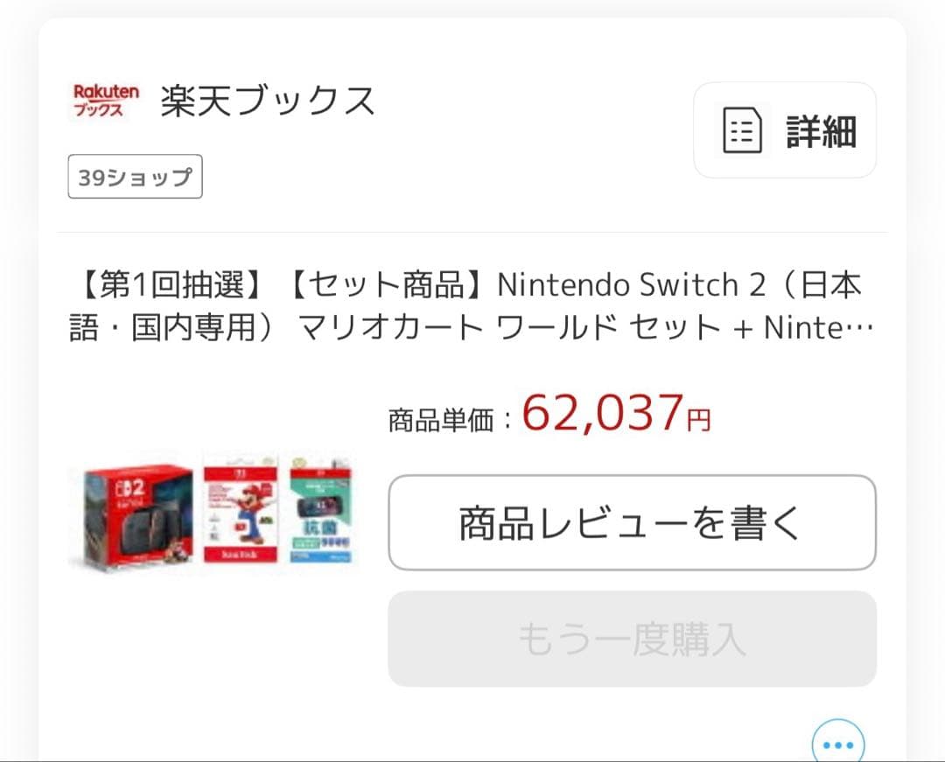
Task: Click the disabled もう一度購入 repurchase button
Action: [x=632, y=639]
